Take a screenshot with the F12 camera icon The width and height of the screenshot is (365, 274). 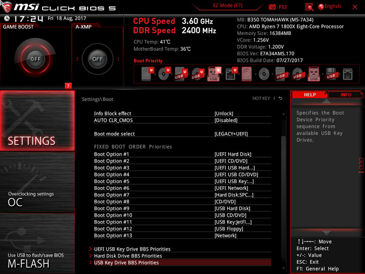tap(272, 7)
